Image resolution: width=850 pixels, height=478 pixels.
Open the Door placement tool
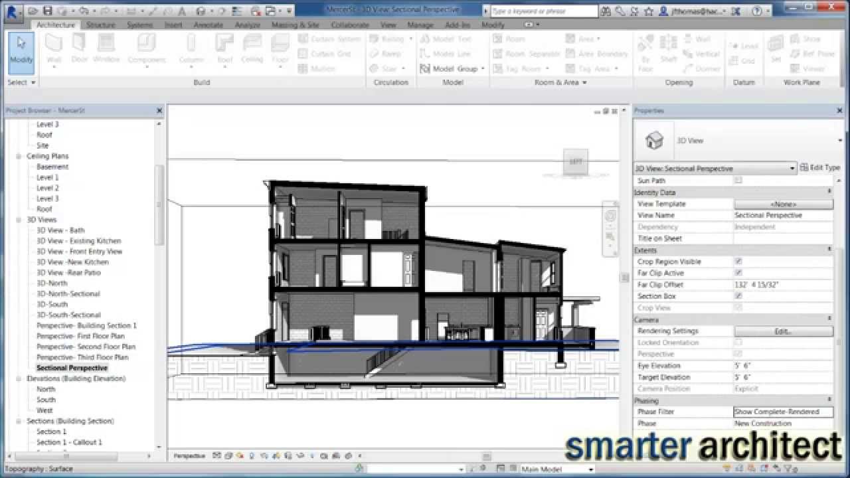coord(79,50)
